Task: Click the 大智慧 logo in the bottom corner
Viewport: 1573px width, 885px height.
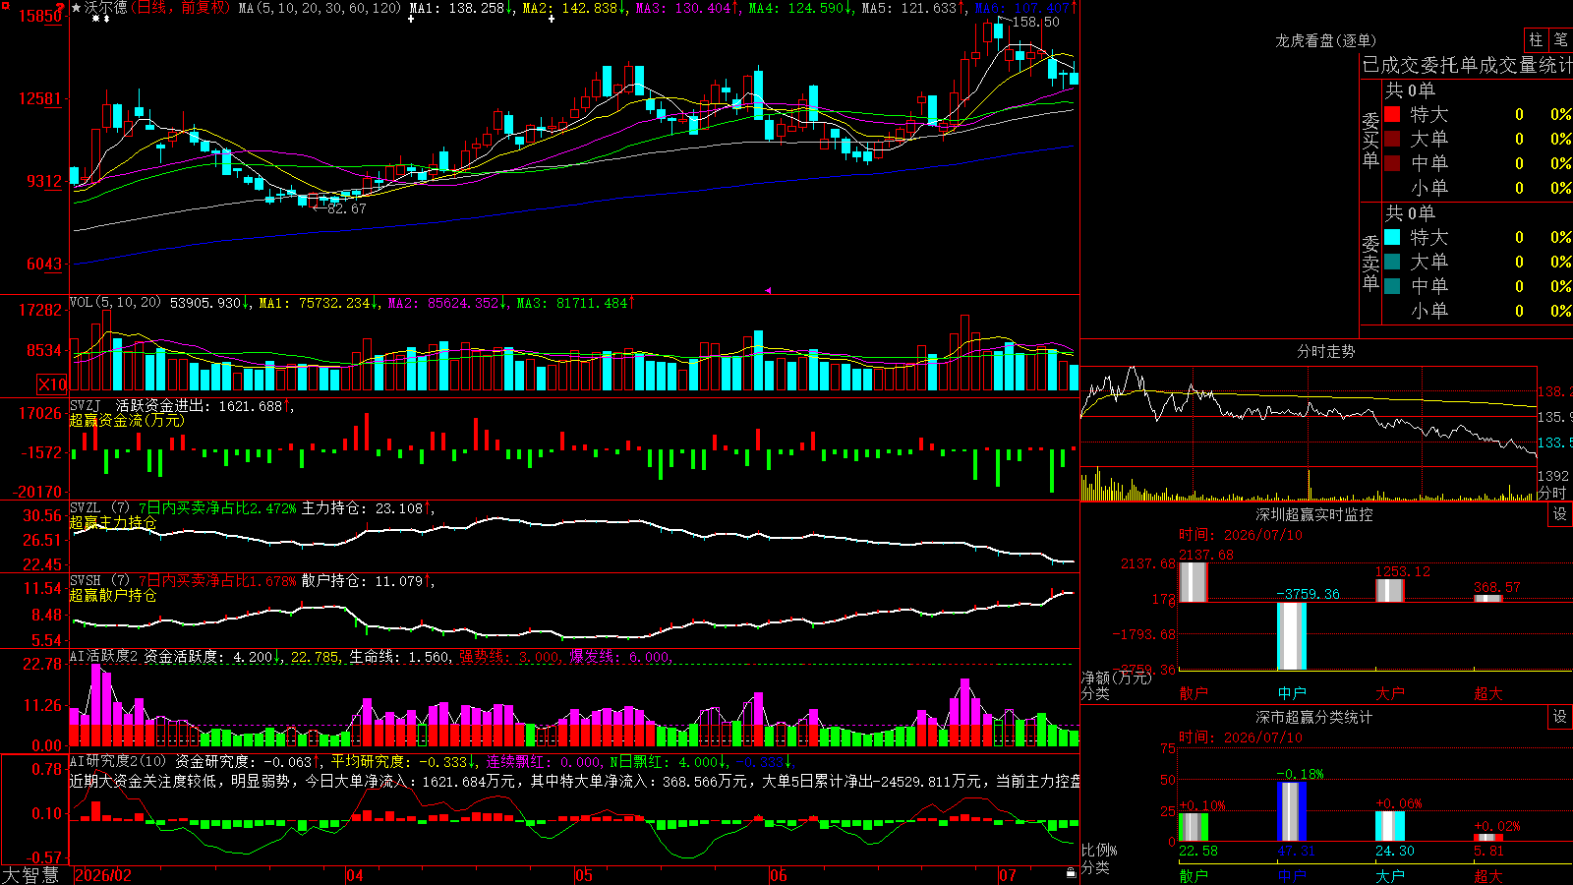Action: tap(30, 875)
